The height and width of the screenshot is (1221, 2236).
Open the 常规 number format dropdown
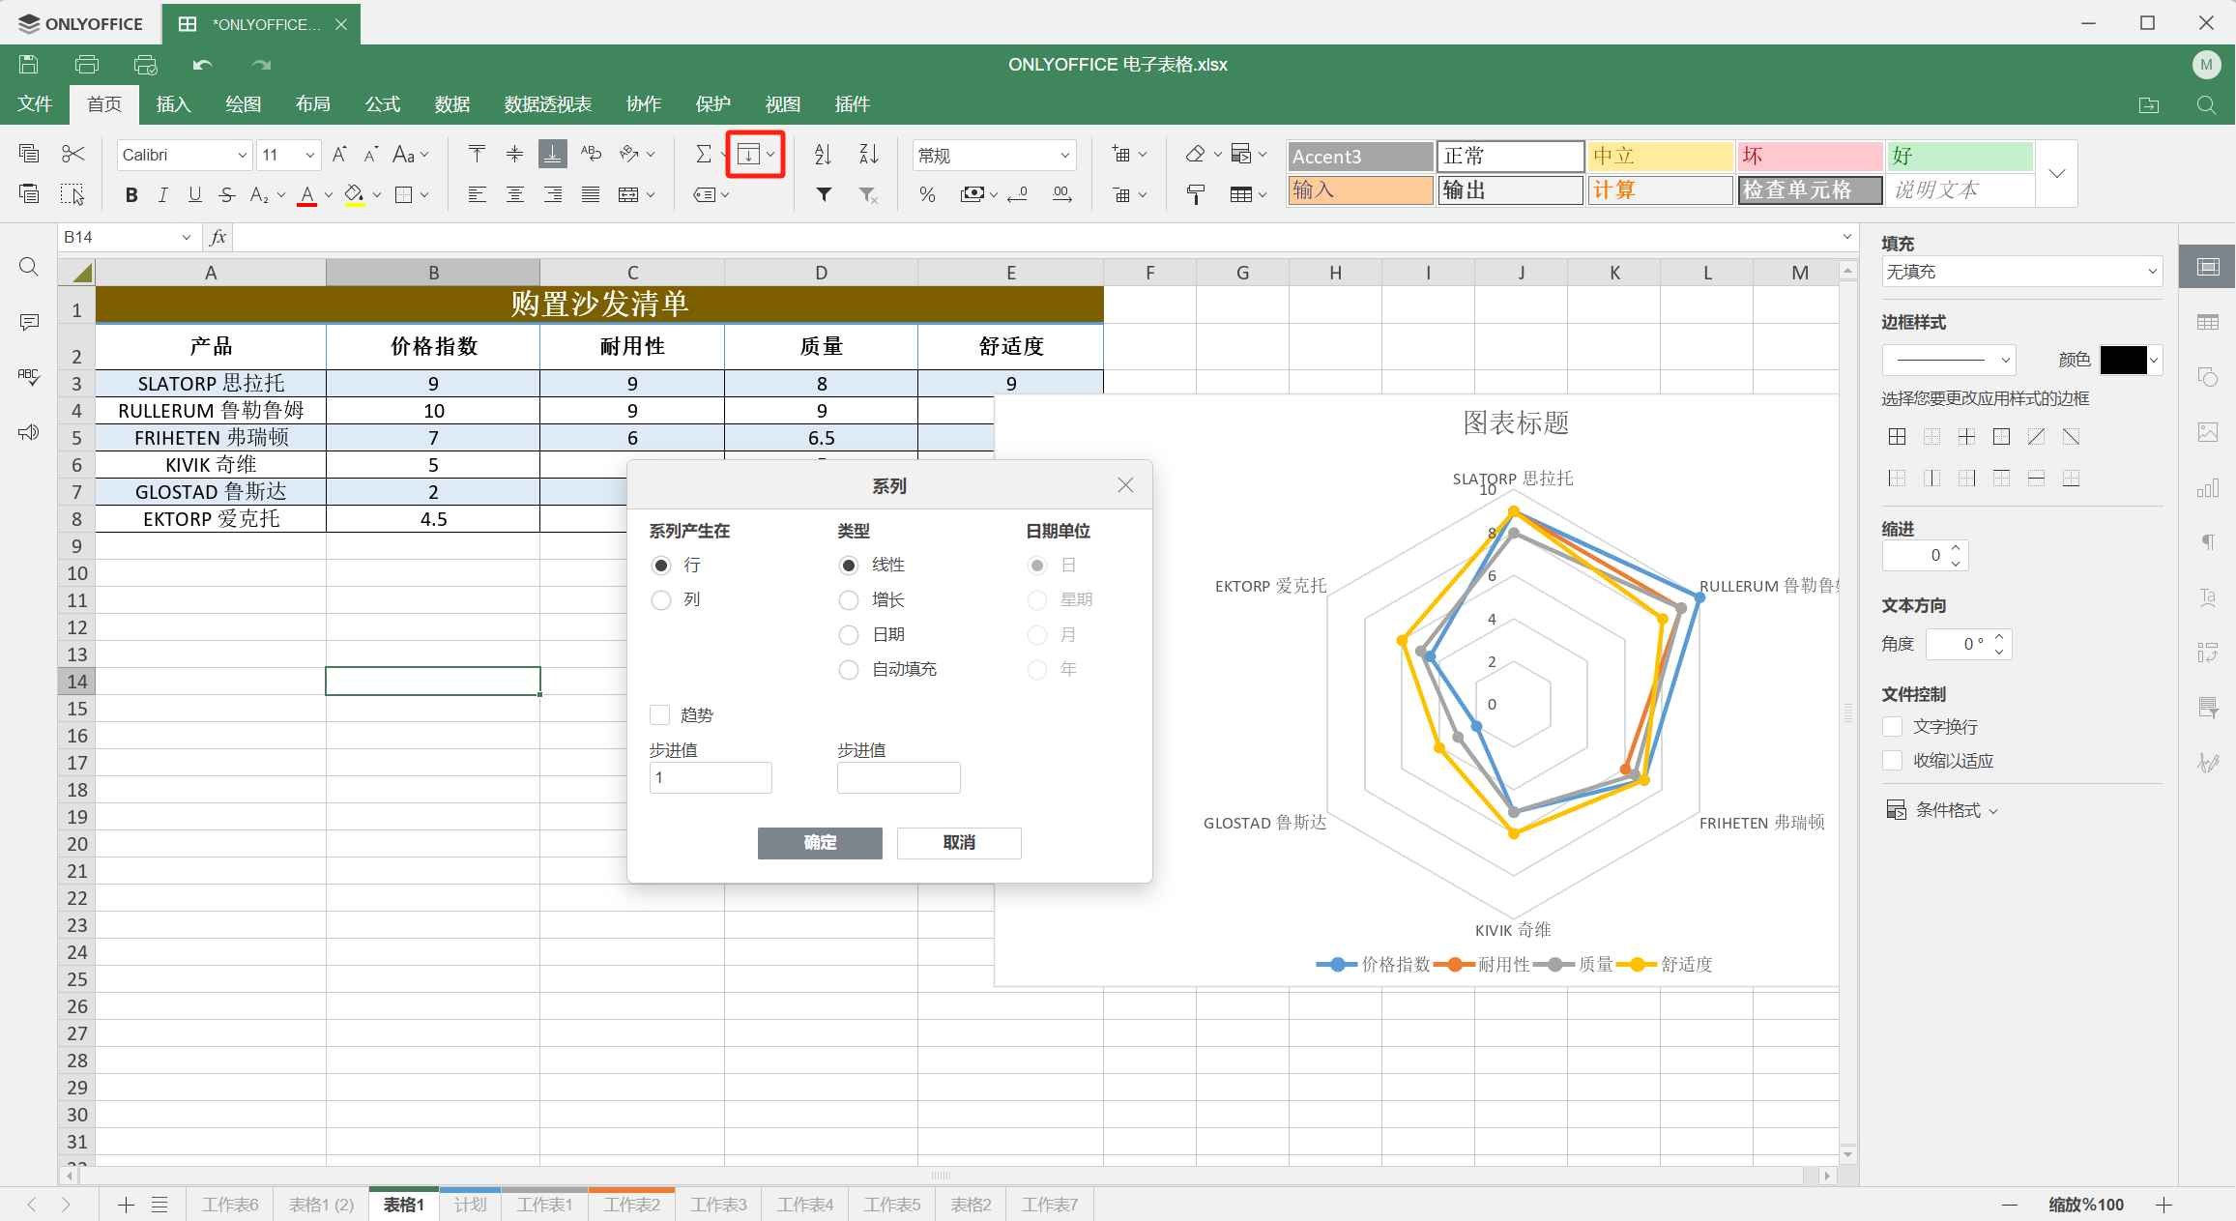[x=1064, y=156]
